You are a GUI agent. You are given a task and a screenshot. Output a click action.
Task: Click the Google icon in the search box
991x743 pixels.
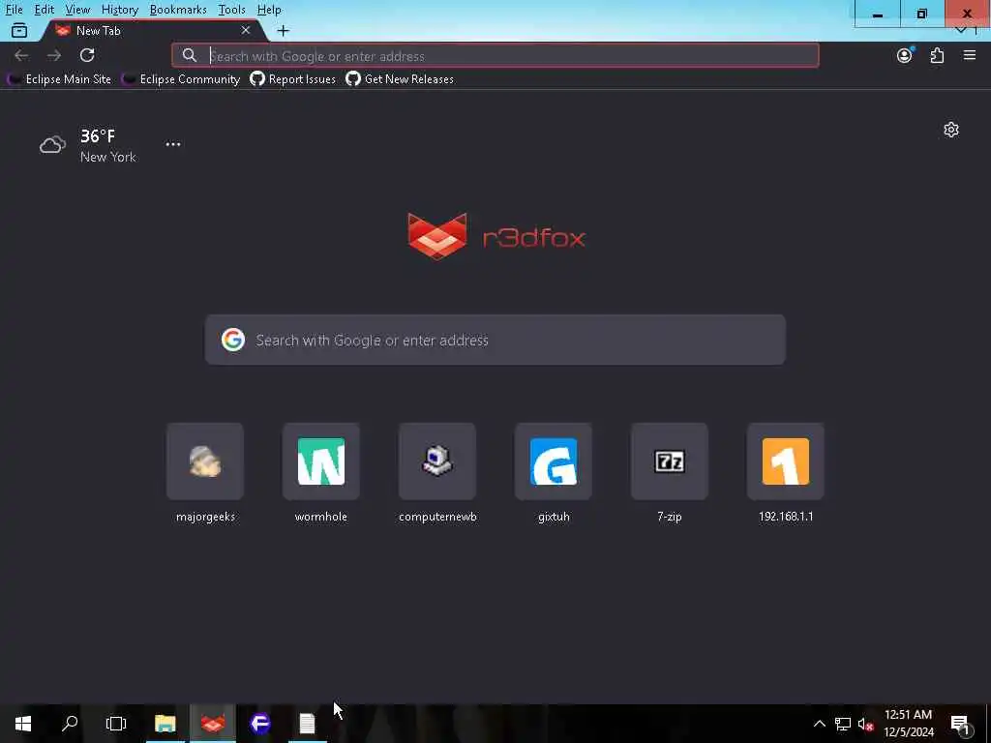click(233, 340)
